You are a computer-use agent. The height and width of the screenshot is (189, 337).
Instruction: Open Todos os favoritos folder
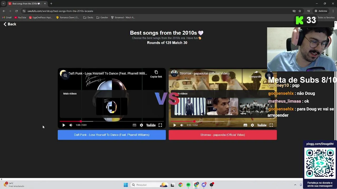tap(324, 18)
